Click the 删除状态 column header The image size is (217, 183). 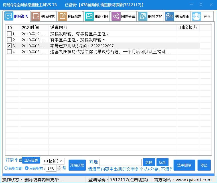click(x=188, y=28)
